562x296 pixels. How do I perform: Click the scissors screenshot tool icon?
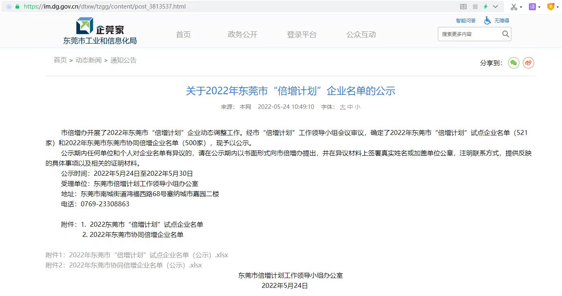pyautogui.click(x=514, y=7)
